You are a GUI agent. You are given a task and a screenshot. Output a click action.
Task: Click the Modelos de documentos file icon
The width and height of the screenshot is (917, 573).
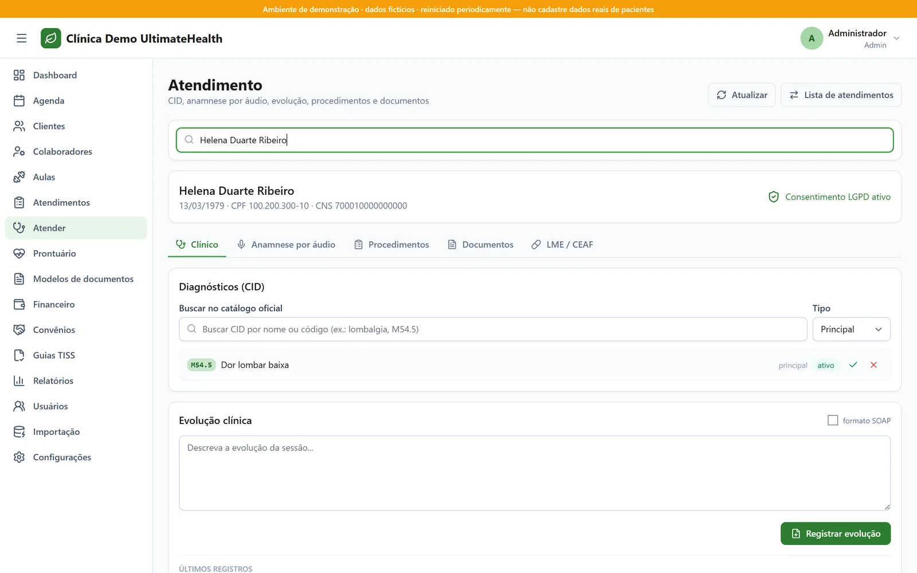pos(19,279)
